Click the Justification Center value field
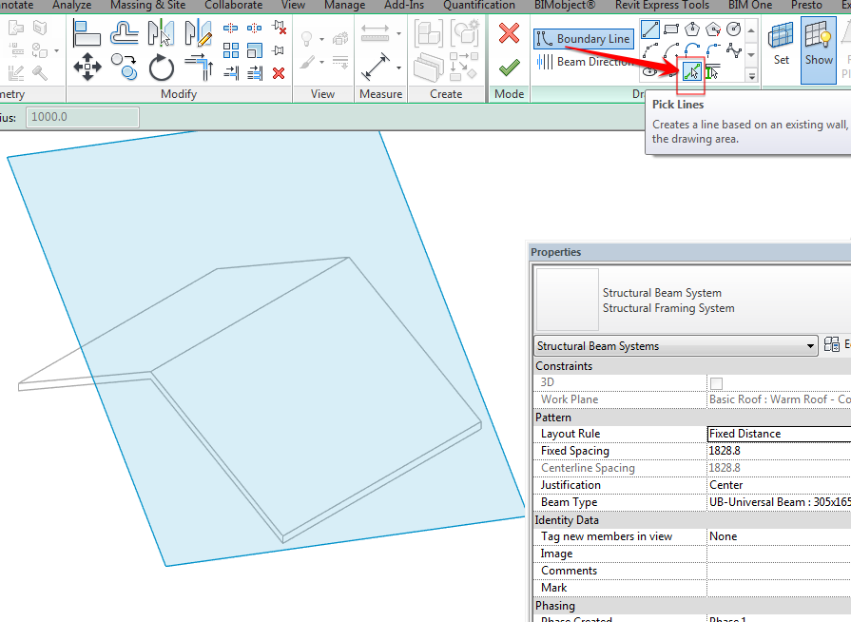This screenshot has height=622, width=851. point(779,485)
